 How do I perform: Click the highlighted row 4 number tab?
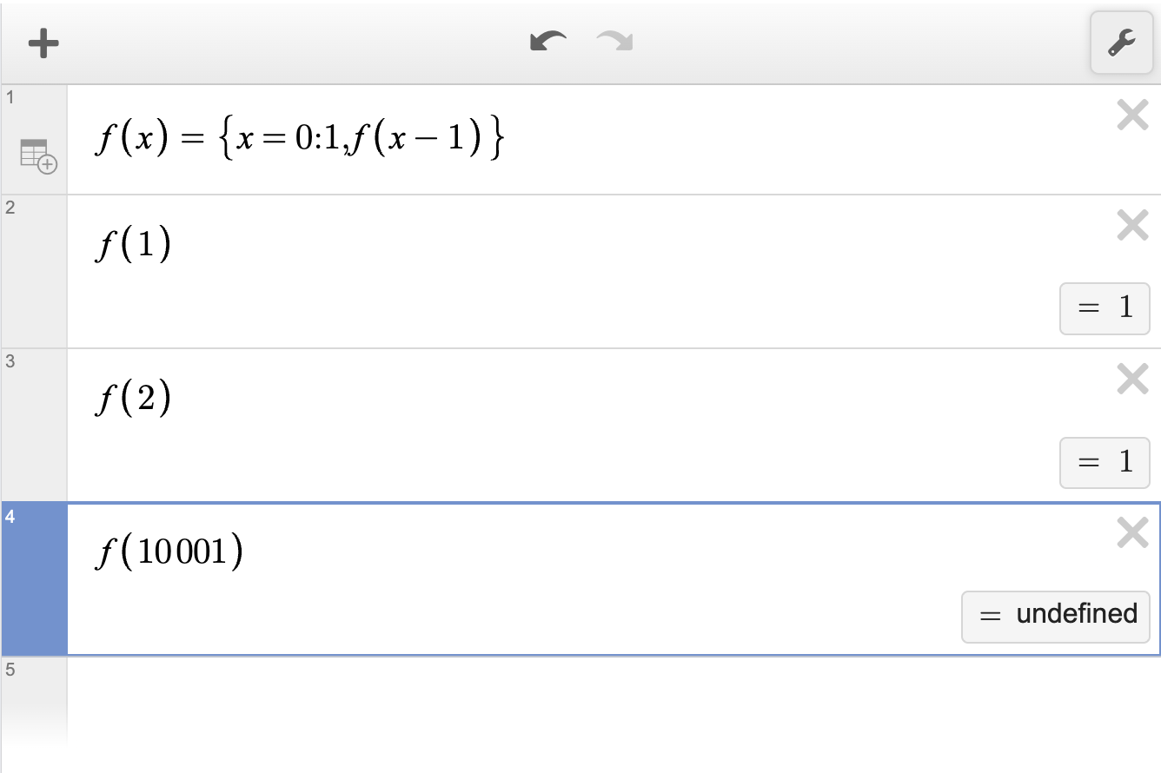click(34, 578)
